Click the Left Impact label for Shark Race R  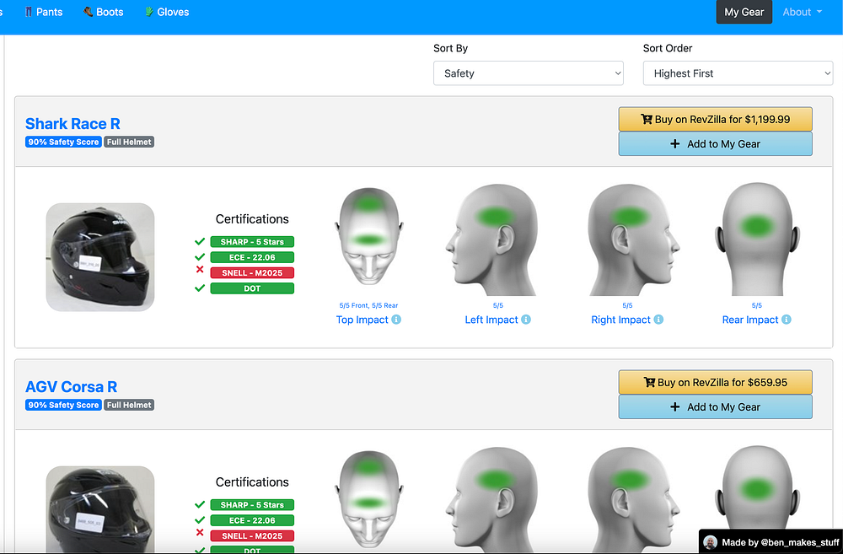[x=491, y=320]
